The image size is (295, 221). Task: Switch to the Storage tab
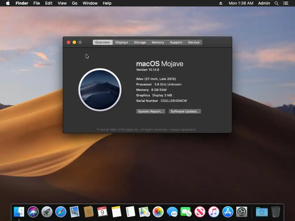(x=140, y=42)
